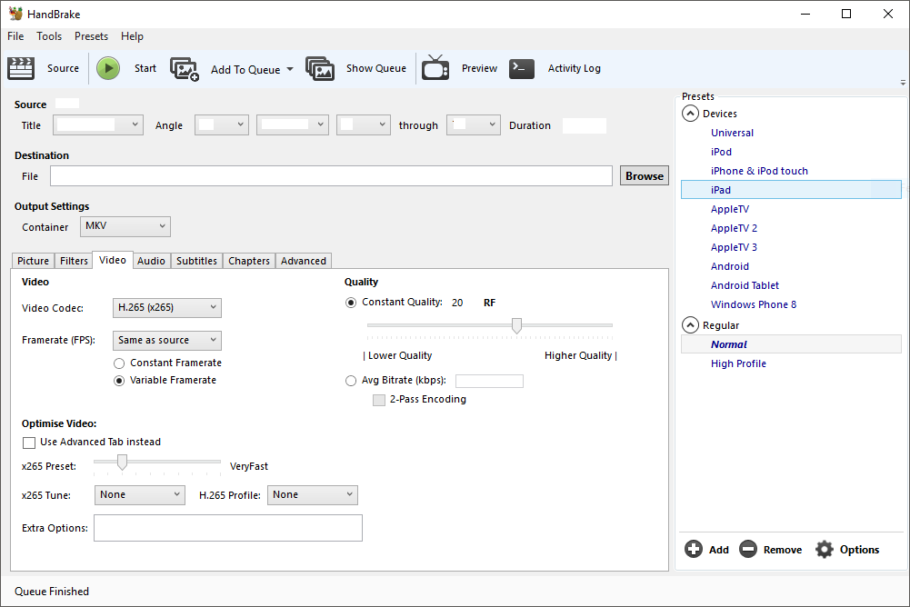910x607 pixels.
Task: Select the AppleTV 3 preset
Action: coord(734,247)
